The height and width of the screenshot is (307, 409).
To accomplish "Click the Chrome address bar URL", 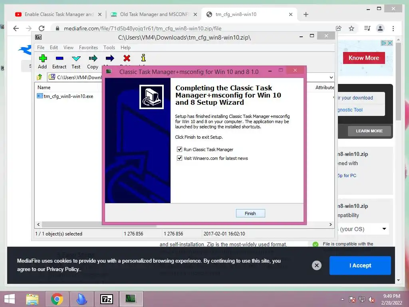I will pos(143,28).
